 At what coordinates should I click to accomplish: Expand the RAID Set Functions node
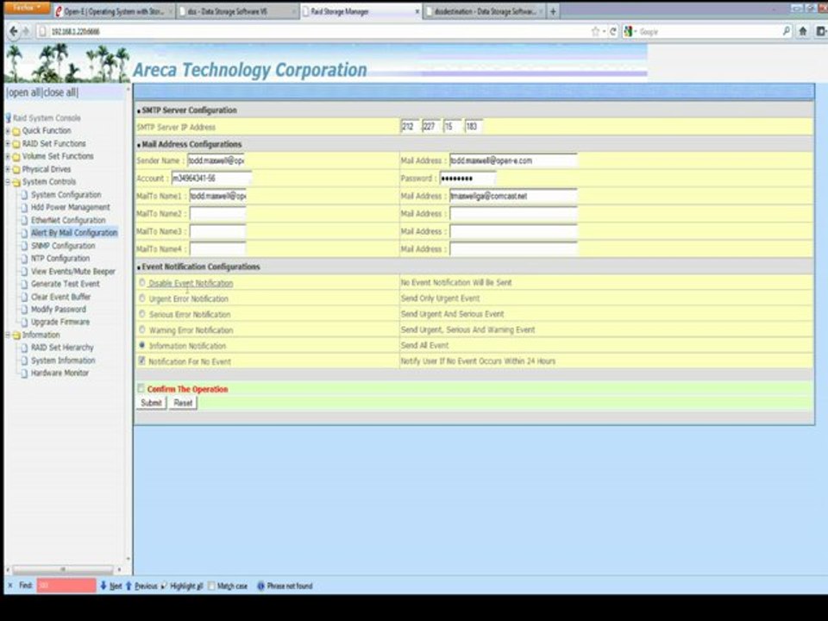click(x=8, y=143)
